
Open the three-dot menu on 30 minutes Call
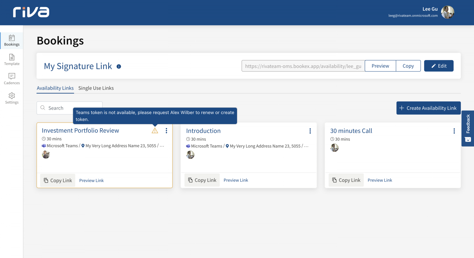454,131
